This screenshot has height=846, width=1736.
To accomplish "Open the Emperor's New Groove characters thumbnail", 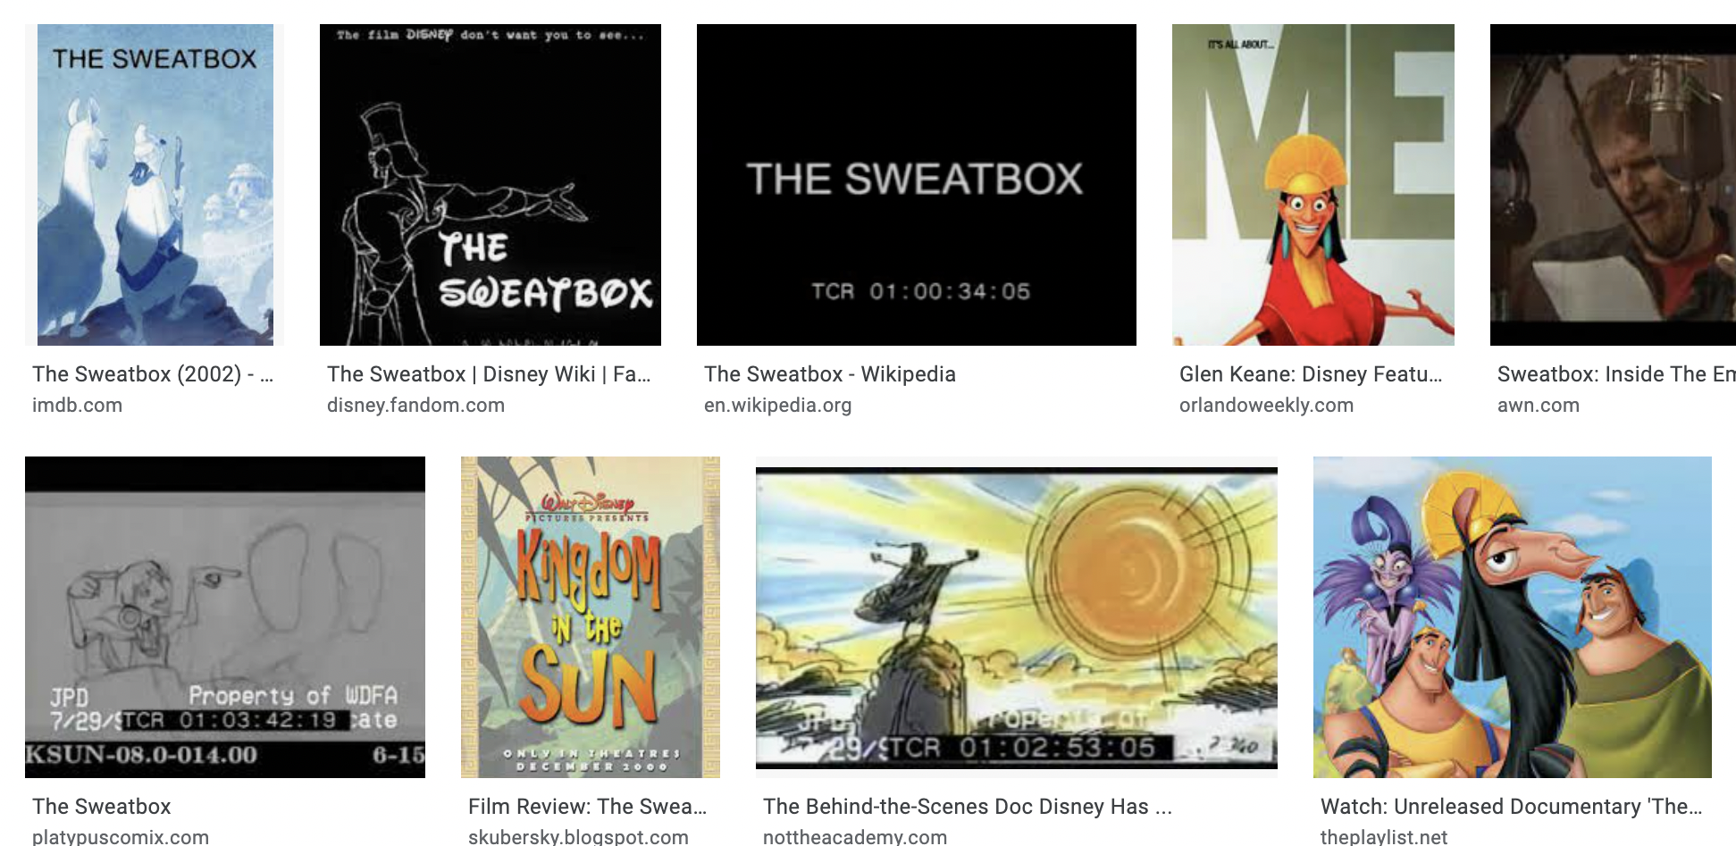I will (1513, 617).
